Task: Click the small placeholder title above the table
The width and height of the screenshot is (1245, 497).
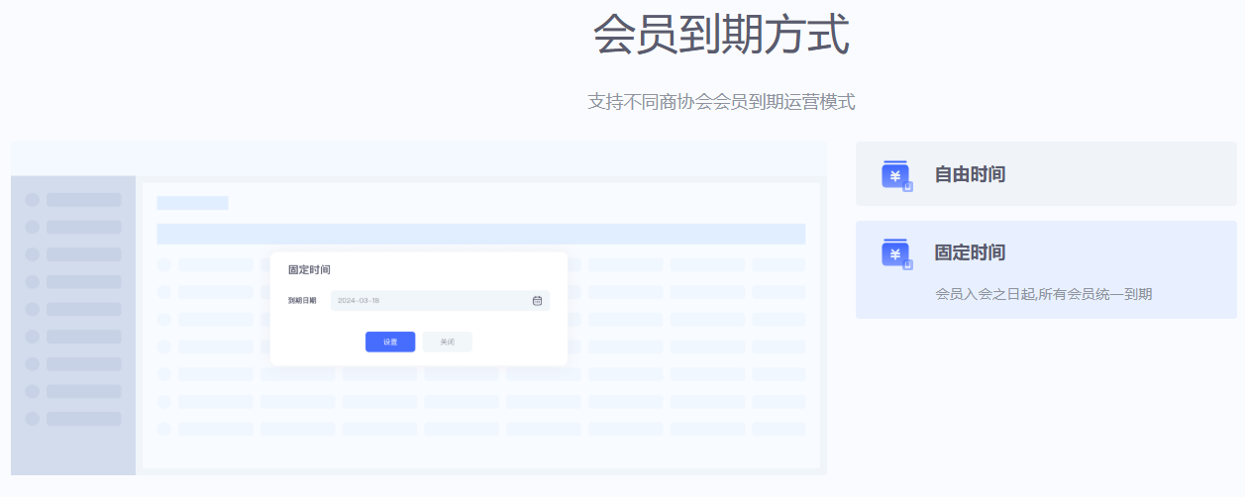Action: [192, 203]
